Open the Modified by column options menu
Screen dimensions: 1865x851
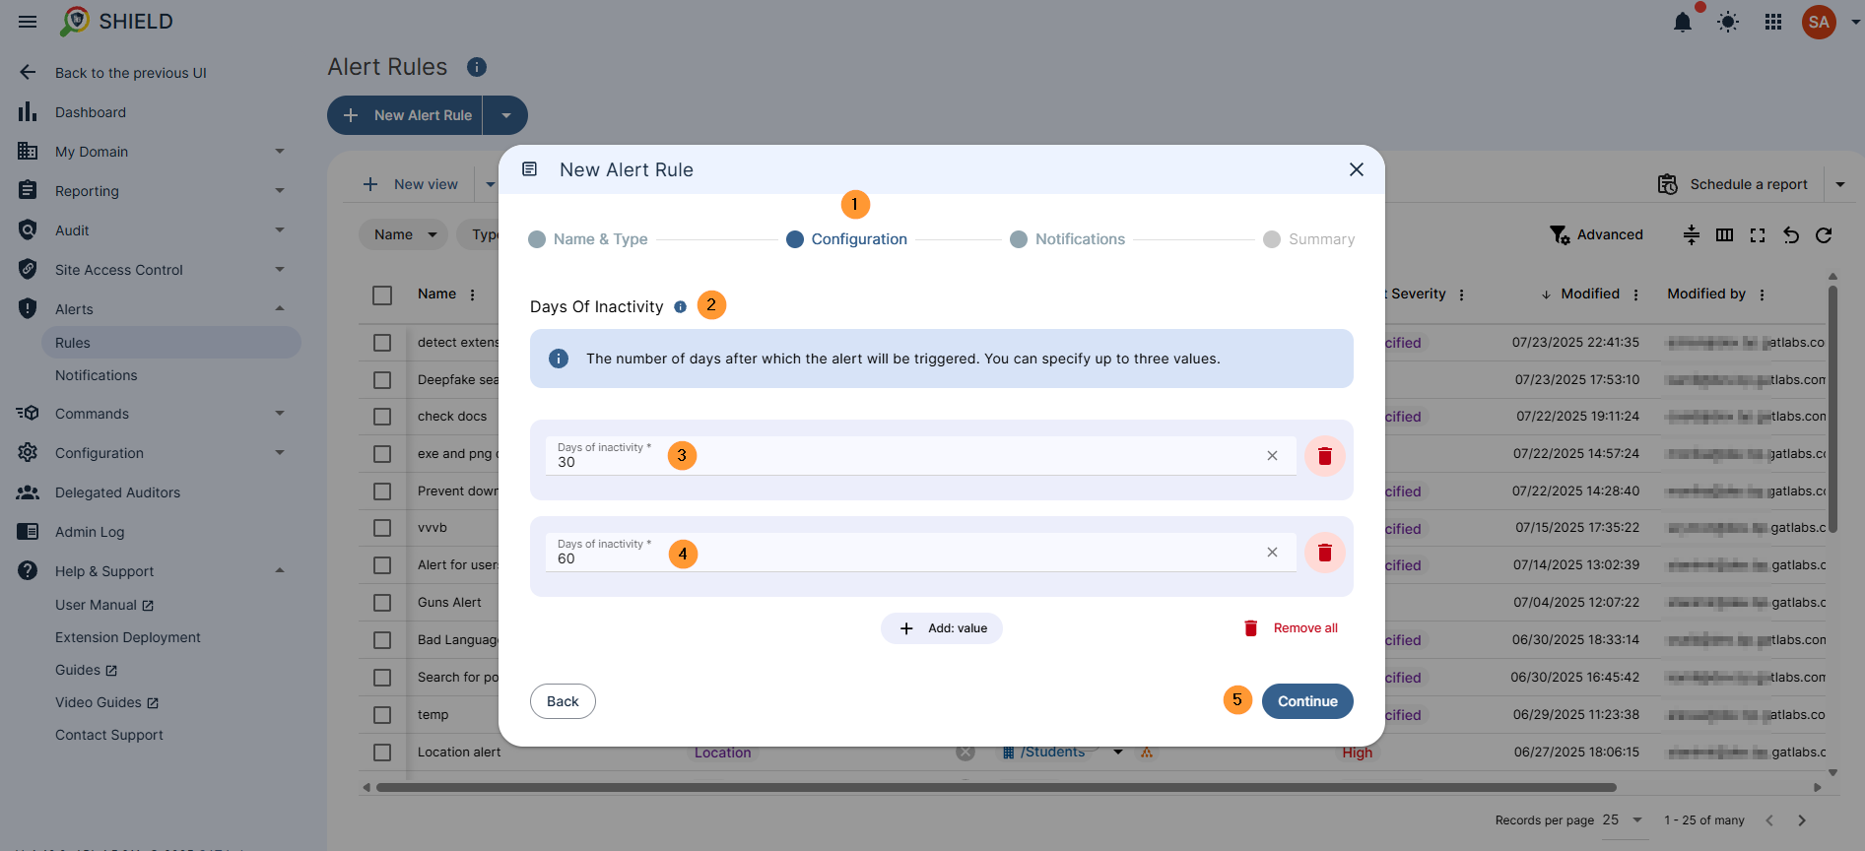1762,295
